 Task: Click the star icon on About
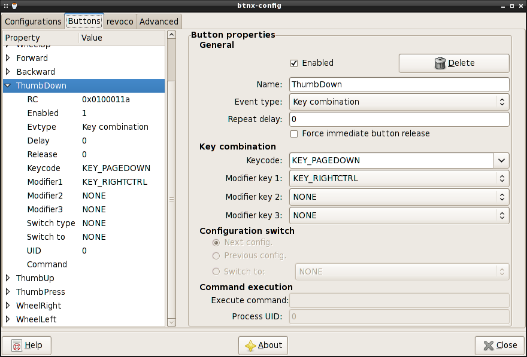pos(250,346)
